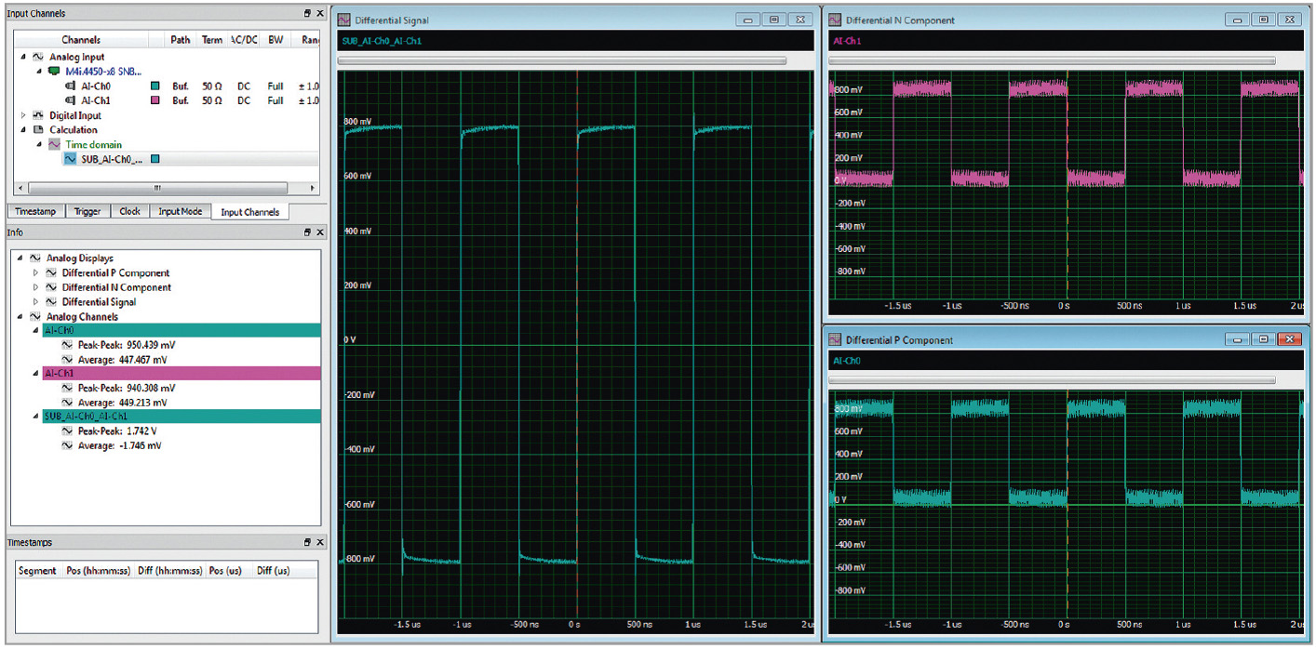This screenshot has height=649, width=1316.
Task: Undock the Info panel with float icon
Action: tap(307, 232)
